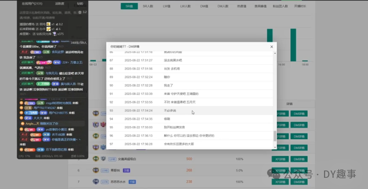This screenshot has width=368, height=189.
Task: Click the dialog scrollbar up arrow
Action: (x=275, y=53)
